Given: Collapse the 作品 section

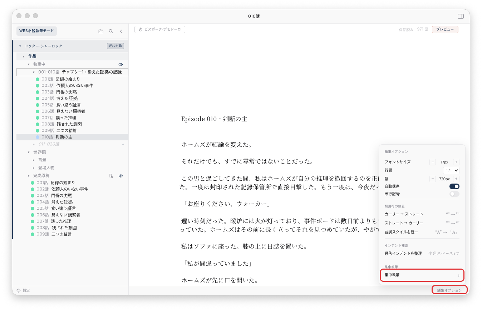Looking at the screenshot, I should tap(24, 56).
